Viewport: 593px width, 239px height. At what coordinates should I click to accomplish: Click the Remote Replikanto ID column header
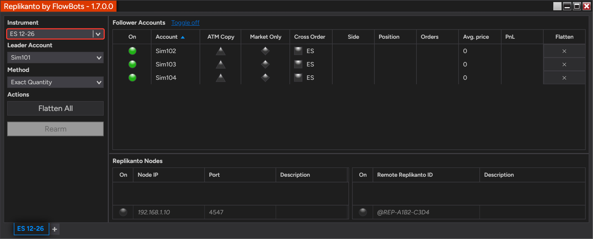tap(426, 175)
